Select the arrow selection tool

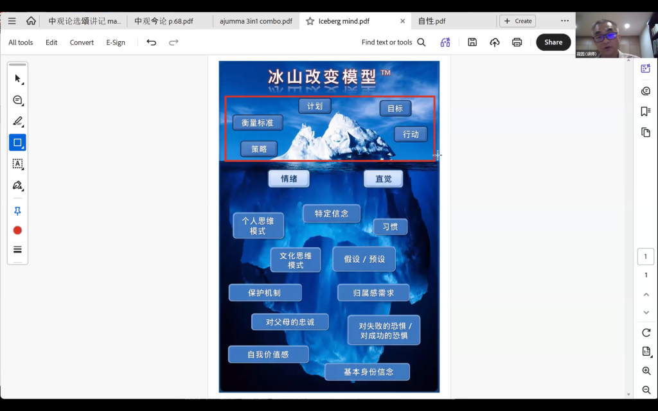[17, 79]
